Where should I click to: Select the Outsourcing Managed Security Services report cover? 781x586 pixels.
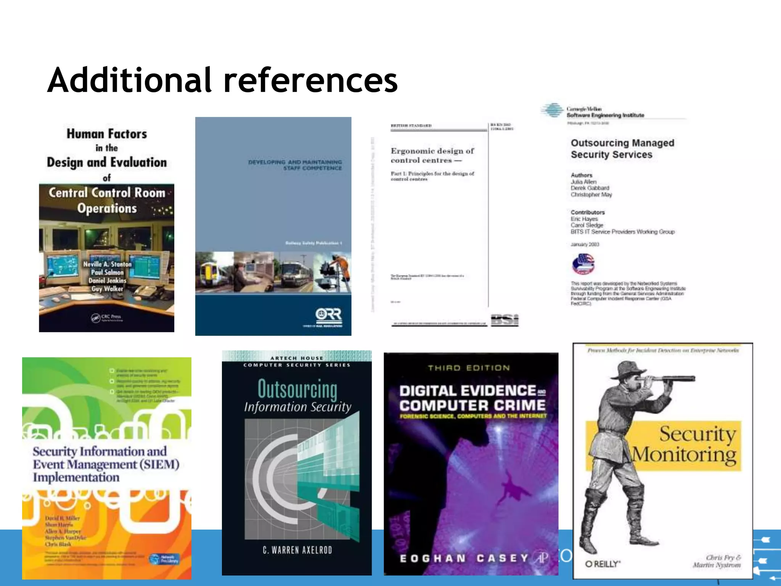click(x=615, y=204)
